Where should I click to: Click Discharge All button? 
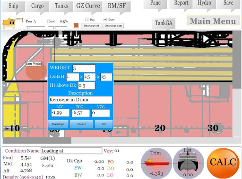pyautogui.click(x=91, y=26)
